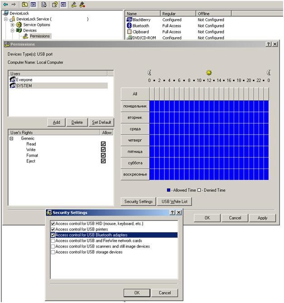Click the BlackBerry device icon
The width and height of the screenshot is (284, 303).
pos(129,19)
